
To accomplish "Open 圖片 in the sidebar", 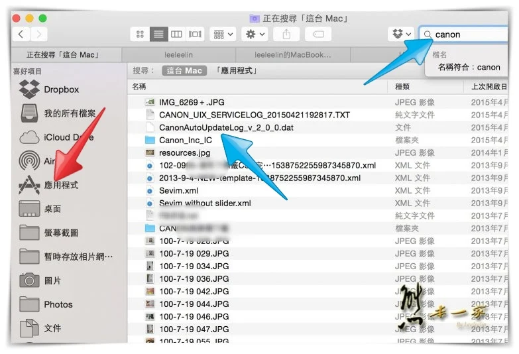I will coord(40,280).
